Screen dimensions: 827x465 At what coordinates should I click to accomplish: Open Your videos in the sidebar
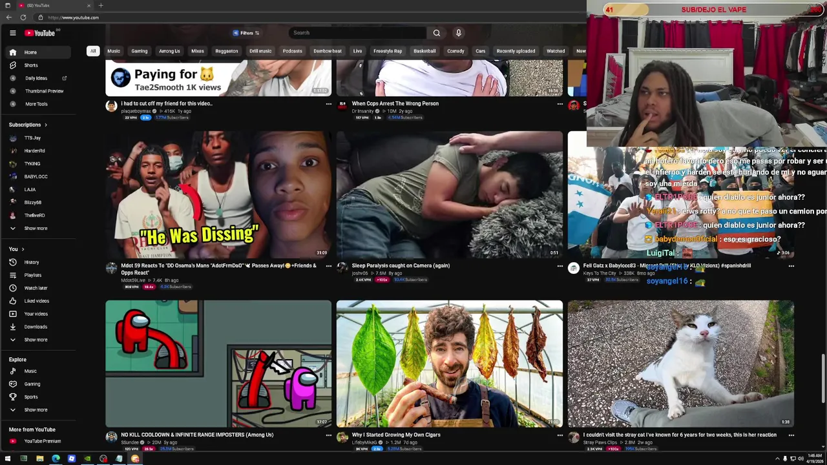pos(39,314)
